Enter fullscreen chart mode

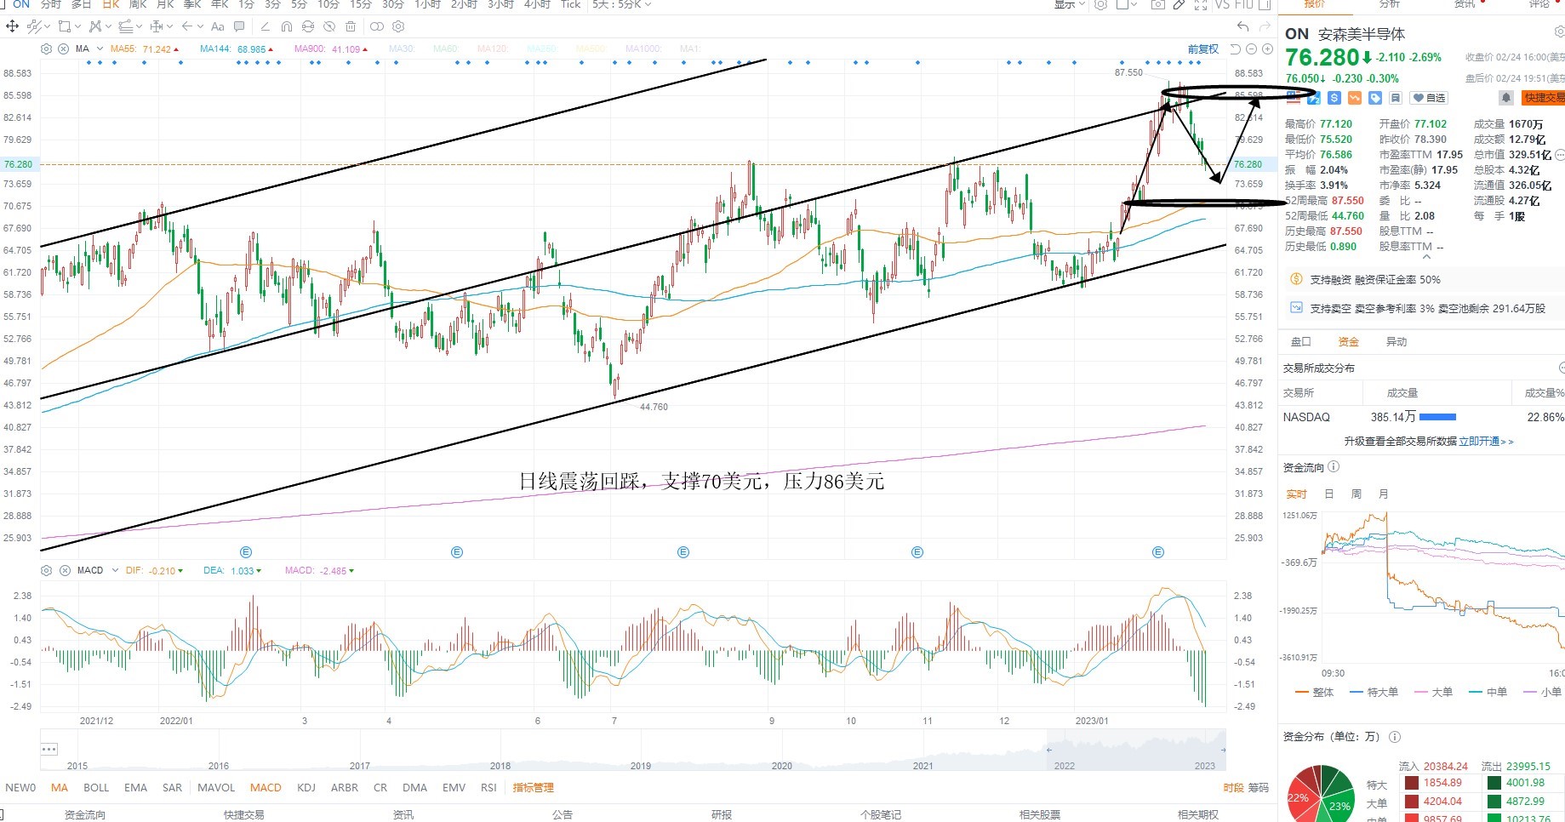[x=1201, y=4]
